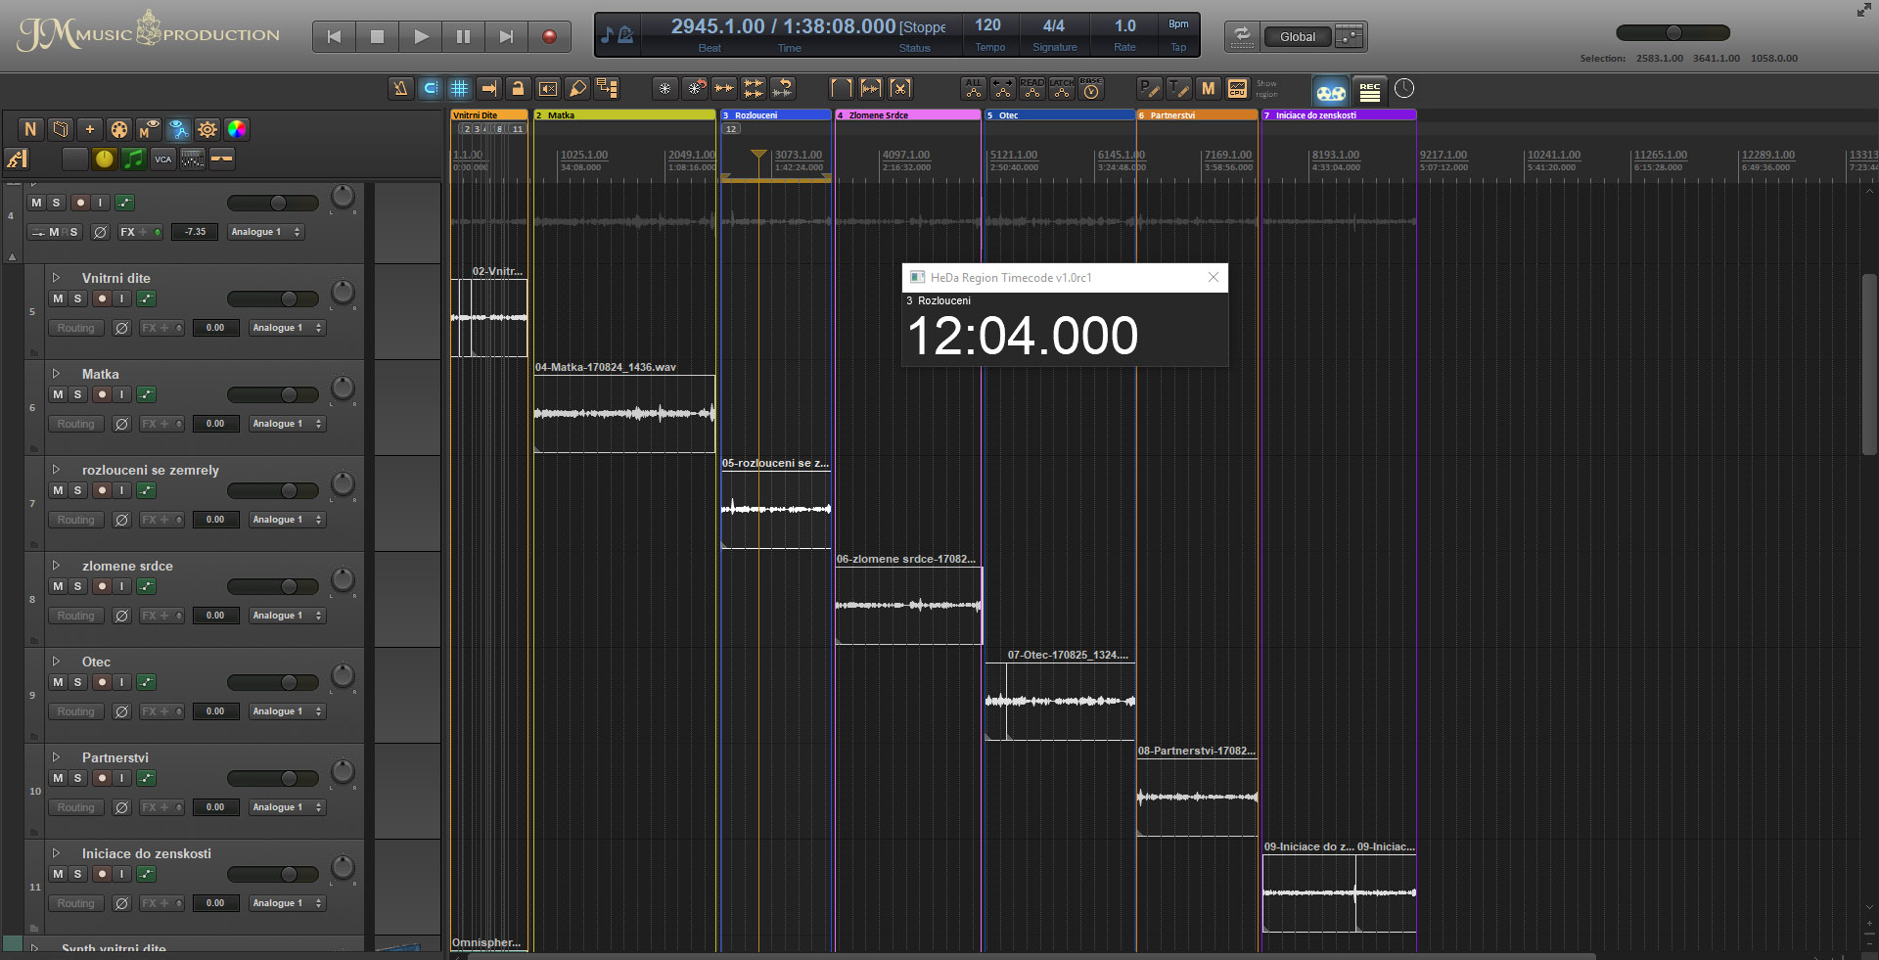The image size is (1879, 960).
Task: Select the Zlomene Srdce region tab
Action: [908, 115]
